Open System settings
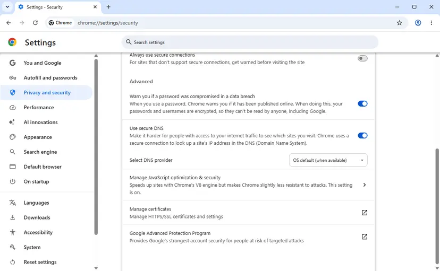Image resolution: width=440 pixels, height=271 pixels. pyautogui.click(x=47, y=247)
